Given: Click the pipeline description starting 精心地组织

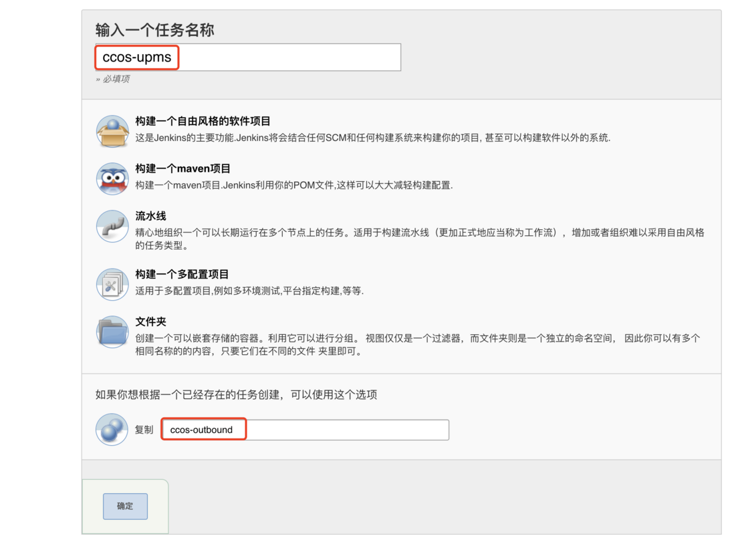Looking at the screenshot, I should [x=419, y=239].
